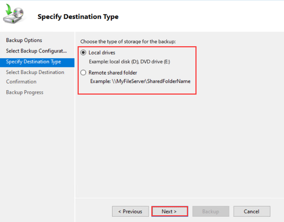Open the Backup Options step
Screen dimensions: 284x222
coord(24,40)
